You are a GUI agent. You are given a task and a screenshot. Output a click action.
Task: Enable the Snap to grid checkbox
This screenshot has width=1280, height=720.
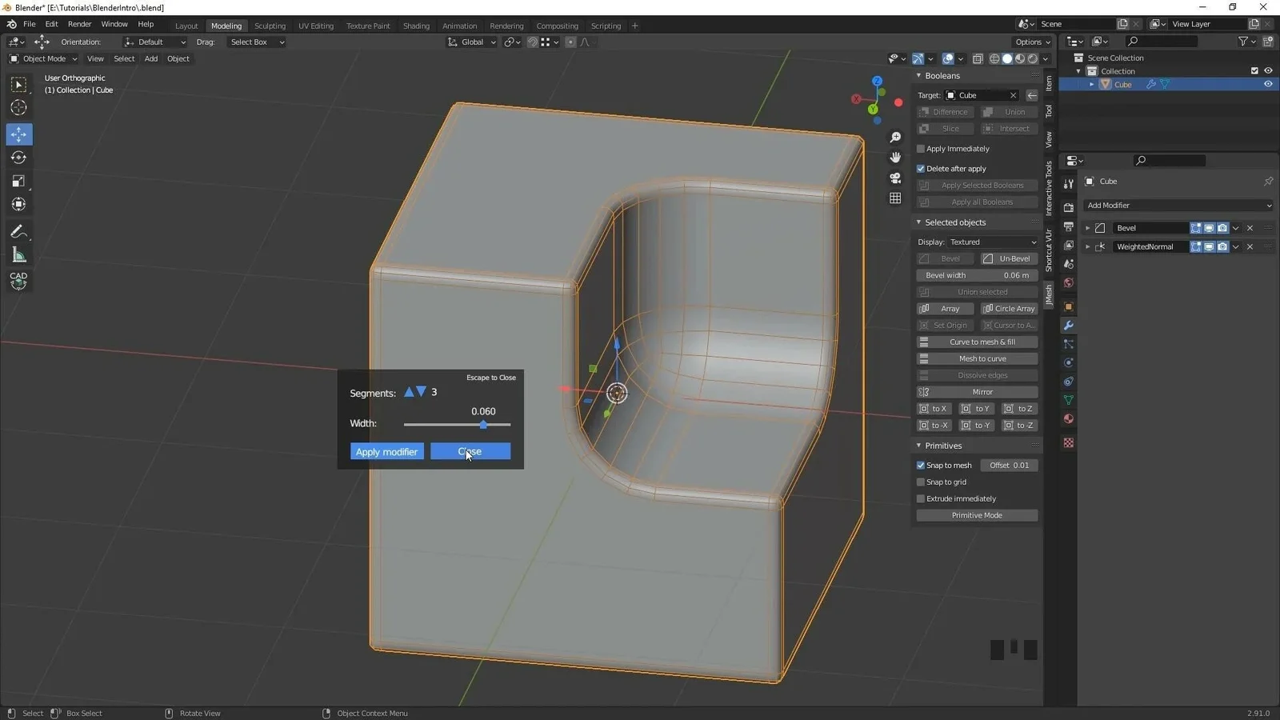tap(921, 482)
